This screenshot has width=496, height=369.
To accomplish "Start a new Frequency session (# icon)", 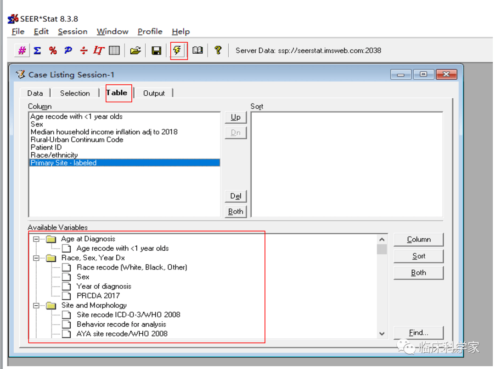I will tap(22, 50).
